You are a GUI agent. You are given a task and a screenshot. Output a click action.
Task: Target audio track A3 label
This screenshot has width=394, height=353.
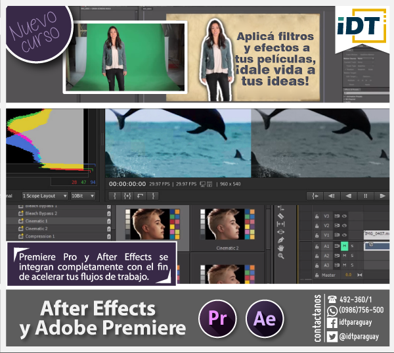326,265
